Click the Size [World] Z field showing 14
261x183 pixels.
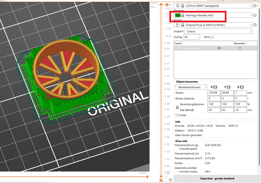click(x=240, y=110)
